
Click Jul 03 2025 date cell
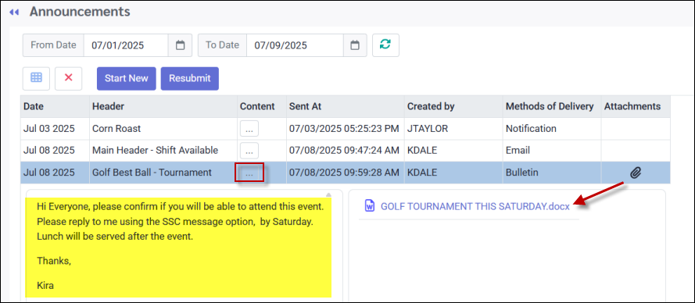(55, 129)
